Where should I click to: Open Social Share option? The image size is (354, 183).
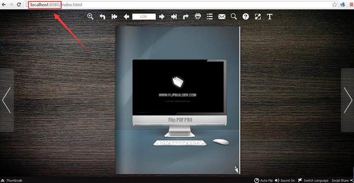click(x=342, y=180)
